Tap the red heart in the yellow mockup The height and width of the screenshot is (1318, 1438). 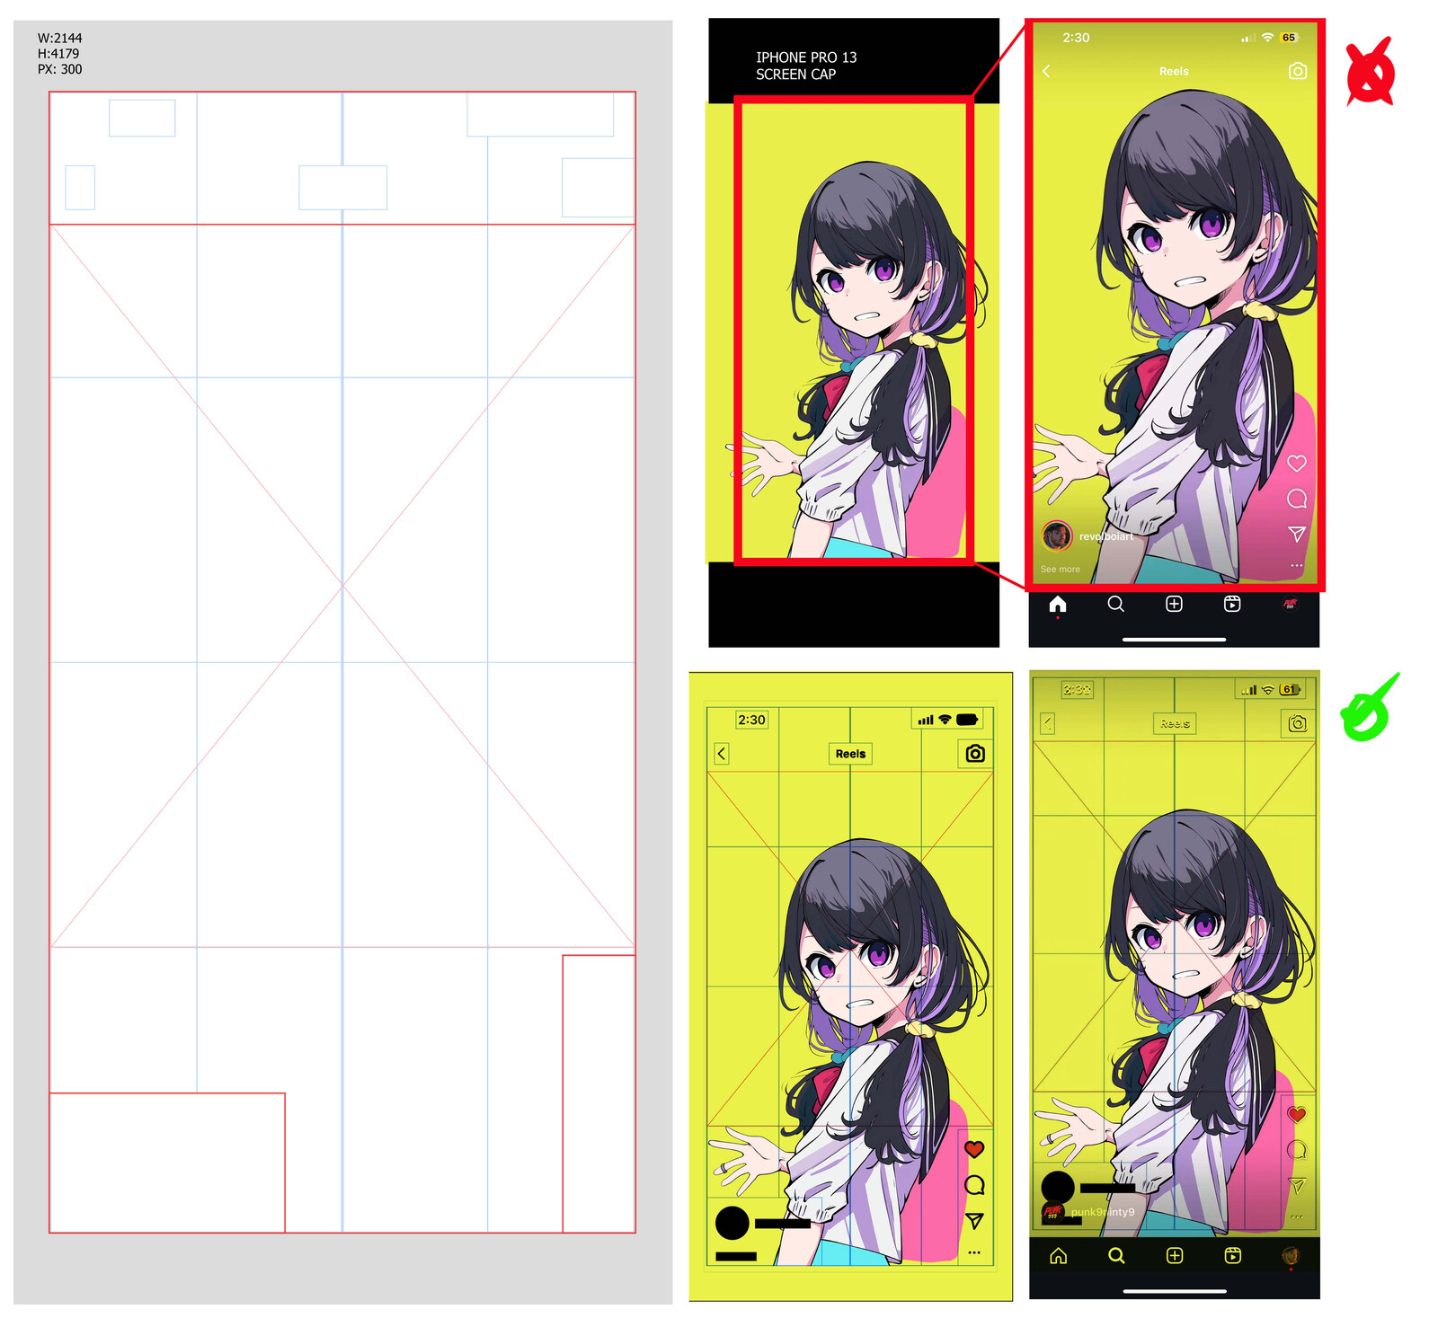974,1149
